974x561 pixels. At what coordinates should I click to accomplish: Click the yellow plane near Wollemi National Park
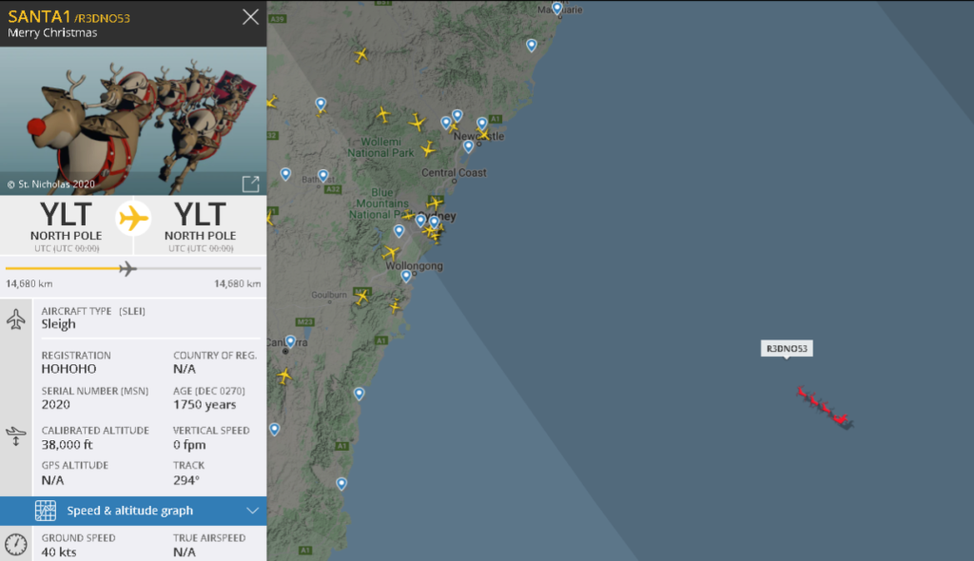(x=383, y=114)
